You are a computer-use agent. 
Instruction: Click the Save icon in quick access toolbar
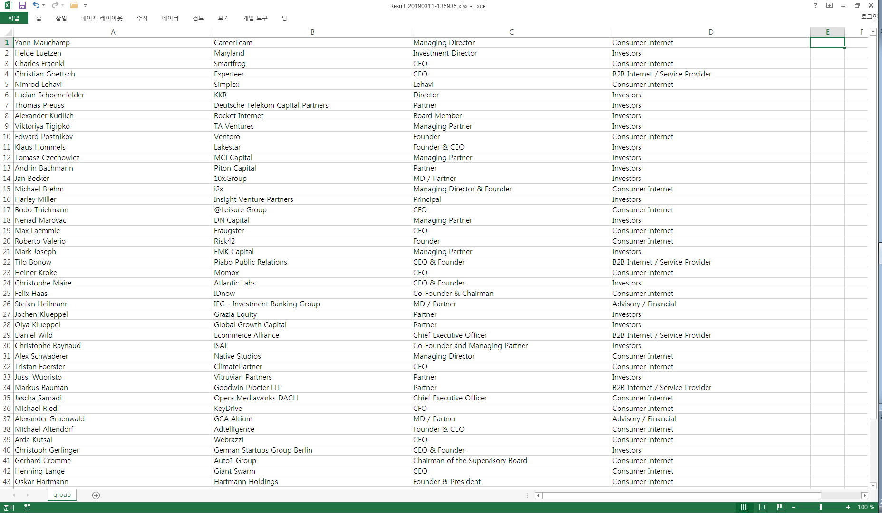tap(22, 5)
